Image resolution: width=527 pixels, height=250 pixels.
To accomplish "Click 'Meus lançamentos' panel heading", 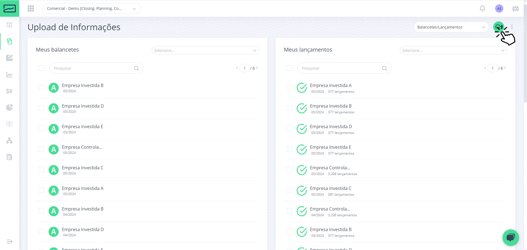I will (308, 50).
